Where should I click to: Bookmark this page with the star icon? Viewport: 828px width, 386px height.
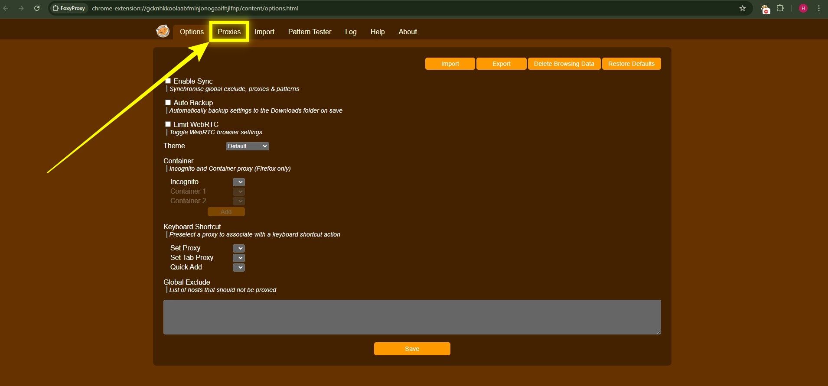[743, 8]
